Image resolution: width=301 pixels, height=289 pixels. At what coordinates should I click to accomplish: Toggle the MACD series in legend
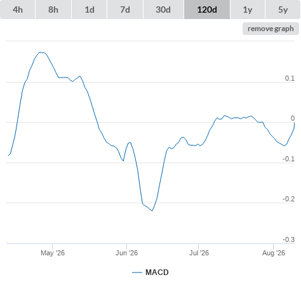[157, 272]
